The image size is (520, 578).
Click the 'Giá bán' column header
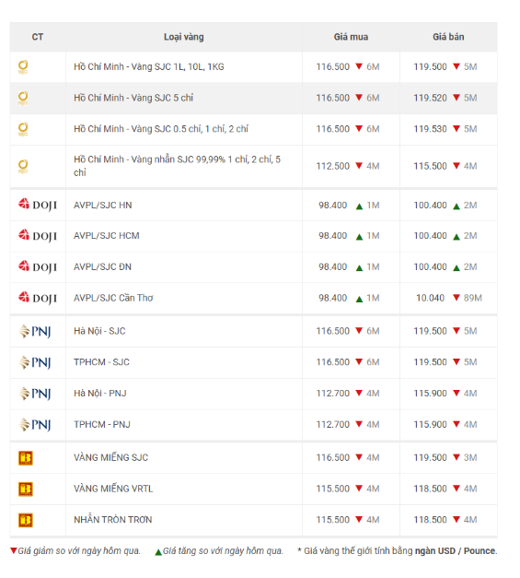448,37
